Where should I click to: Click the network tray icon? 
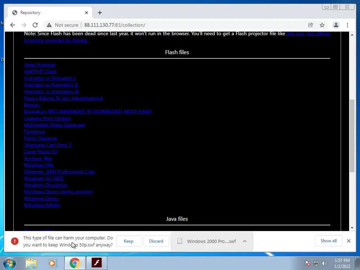(316, 263)
